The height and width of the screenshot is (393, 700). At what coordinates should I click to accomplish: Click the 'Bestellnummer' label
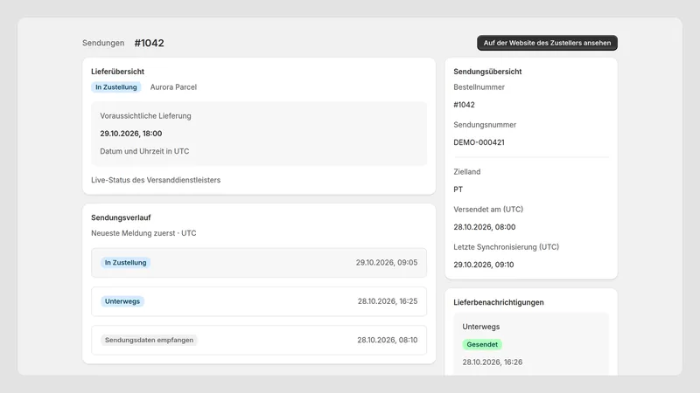coord(479,86)
